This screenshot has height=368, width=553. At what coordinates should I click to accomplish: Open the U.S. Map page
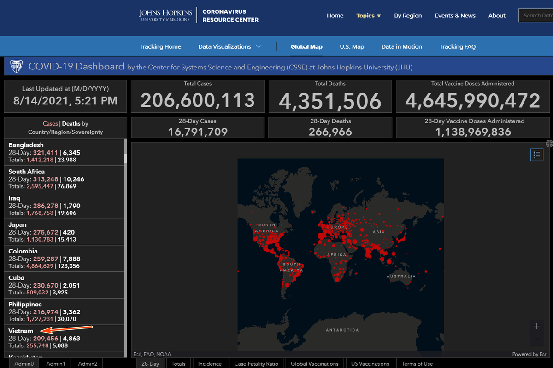tap(352, 46)
